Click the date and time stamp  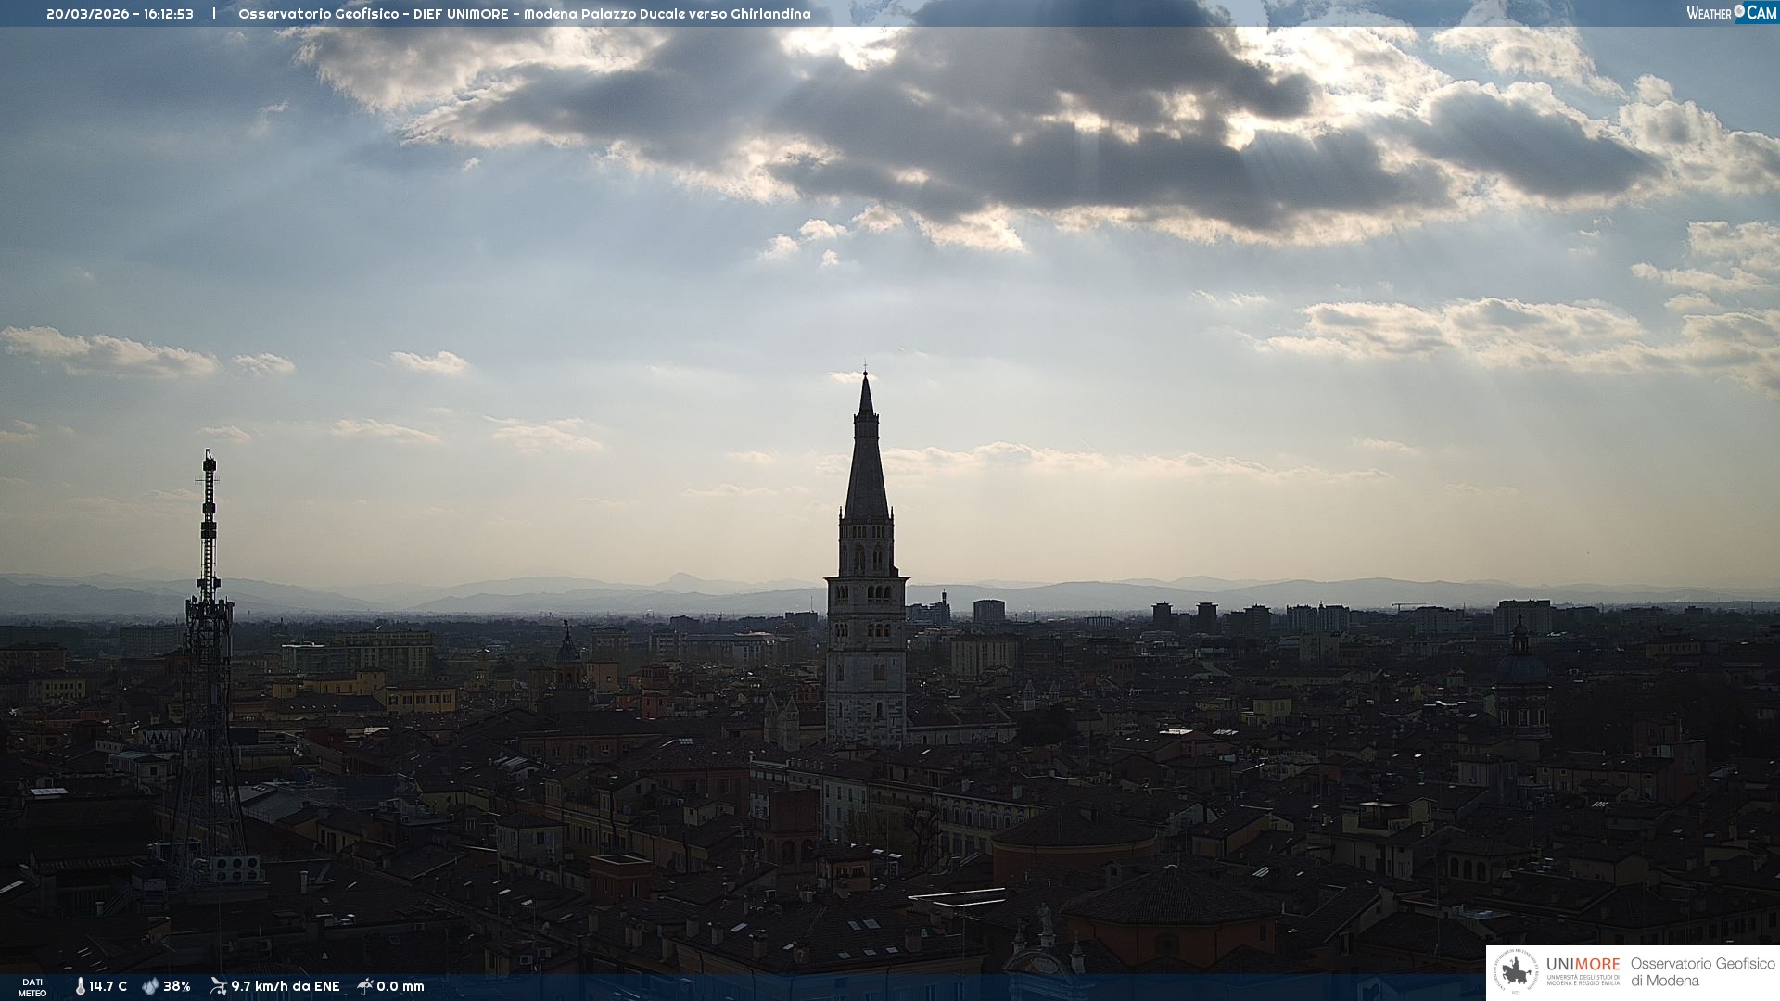click(120, 14)
